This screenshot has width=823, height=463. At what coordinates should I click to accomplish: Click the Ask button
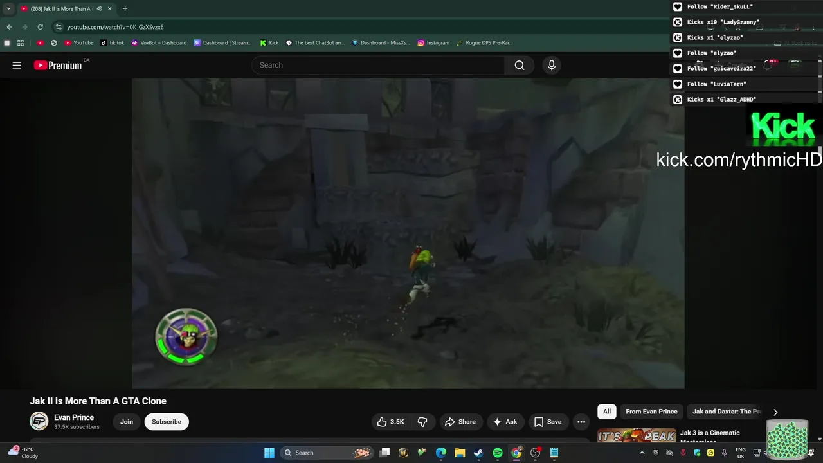(505, 422)
